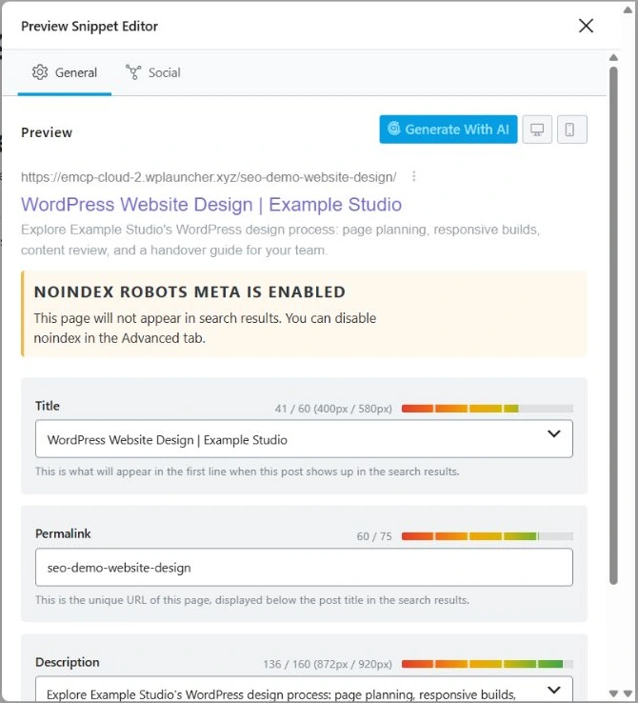
Task: Click the scroll-up arrow of inner scrollbar
Action: [x=613, y=57]
